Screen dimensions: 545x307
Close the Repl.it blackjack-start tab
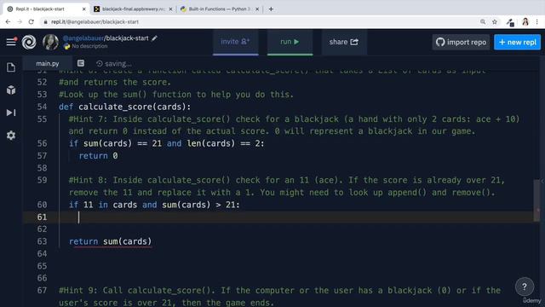click(x=83, y=9)
